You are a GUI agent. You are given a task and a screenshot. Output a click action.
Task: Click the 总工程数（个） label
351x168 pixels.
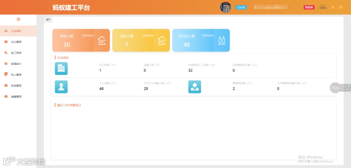click(x=108, y=65)
